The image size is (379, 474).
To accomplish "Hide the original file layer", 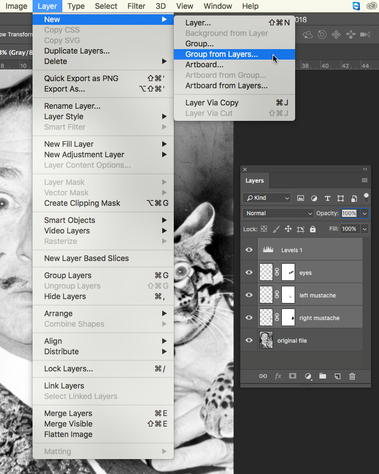I will point(249,340).
